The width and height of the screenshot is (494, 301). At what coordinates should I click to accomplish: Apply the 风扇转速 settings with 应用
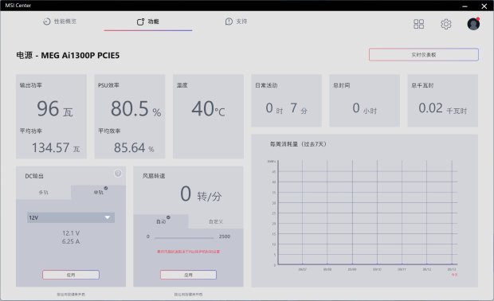coord(188,275)
